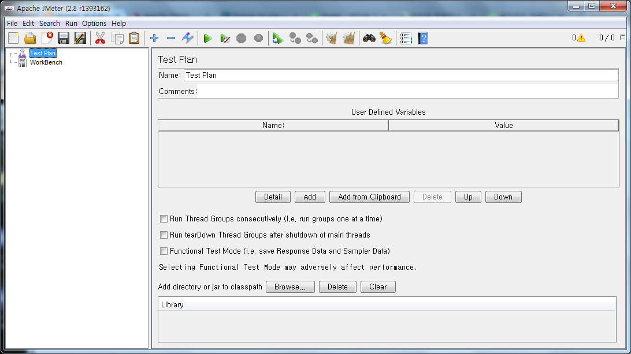Click the Copy toolbar icon
631x354 pixels.
(117, 38)
